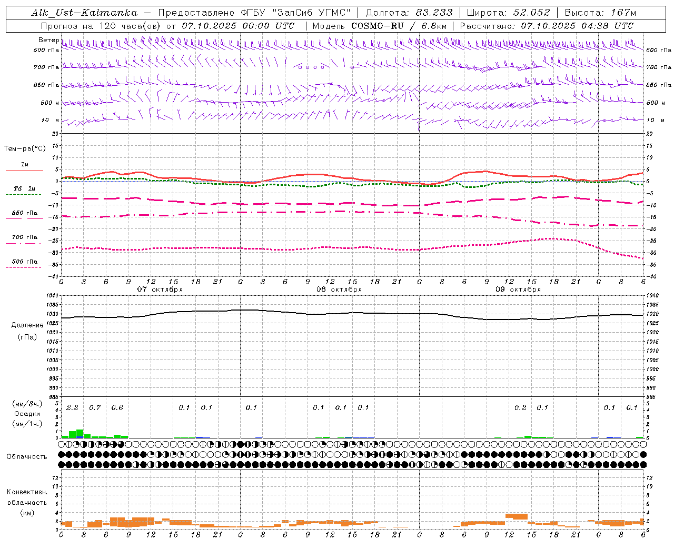
Task: Click the '(мм/1ч.)' precipitation unit label
Action: tap(27, 424)
